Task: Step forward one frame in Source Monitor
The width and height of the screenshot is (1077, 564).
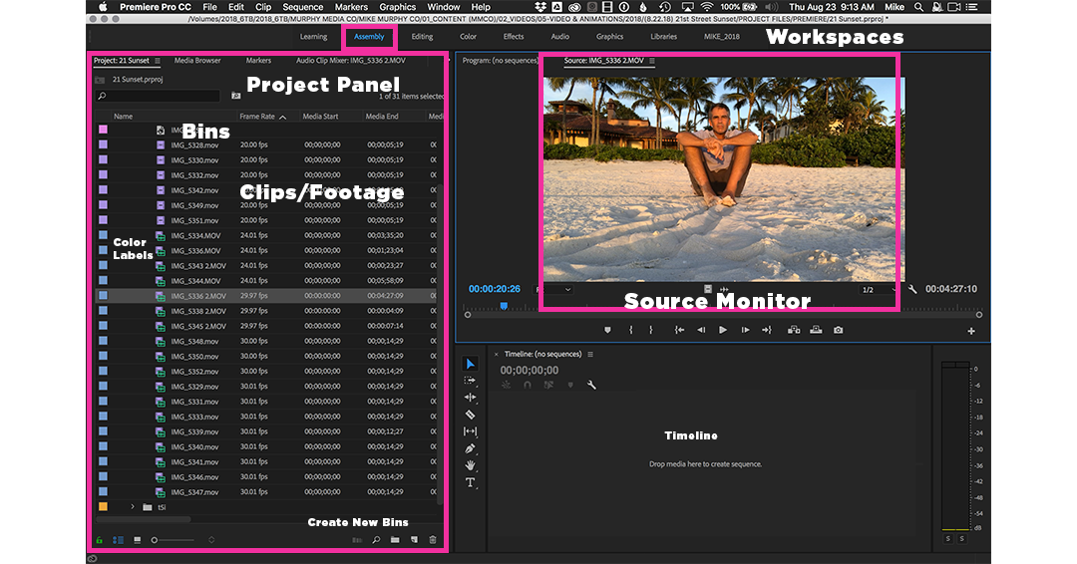Action: coord(745,330)
